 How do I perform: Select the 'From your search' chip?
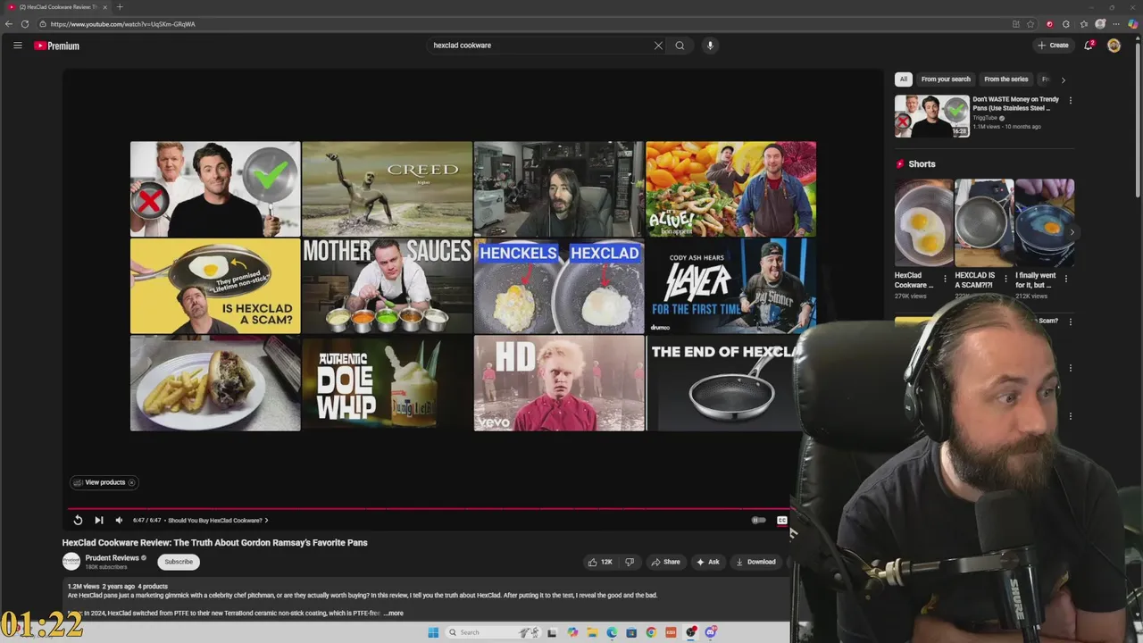[x=946, y=79]
